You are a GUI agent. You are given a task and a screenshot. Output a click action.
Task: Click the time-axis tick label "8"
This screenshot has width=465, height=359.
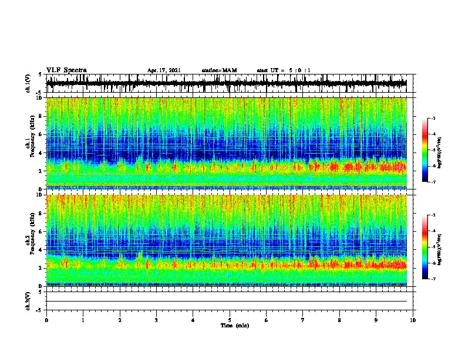[339, 320]
